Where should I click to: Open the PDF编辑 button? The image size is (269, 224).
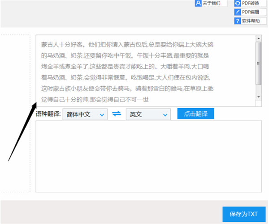tap(251, 12)
